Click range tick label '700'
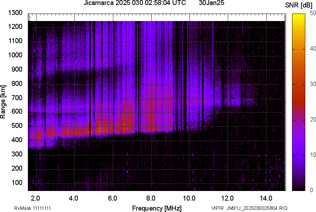 tap(17, 98)
